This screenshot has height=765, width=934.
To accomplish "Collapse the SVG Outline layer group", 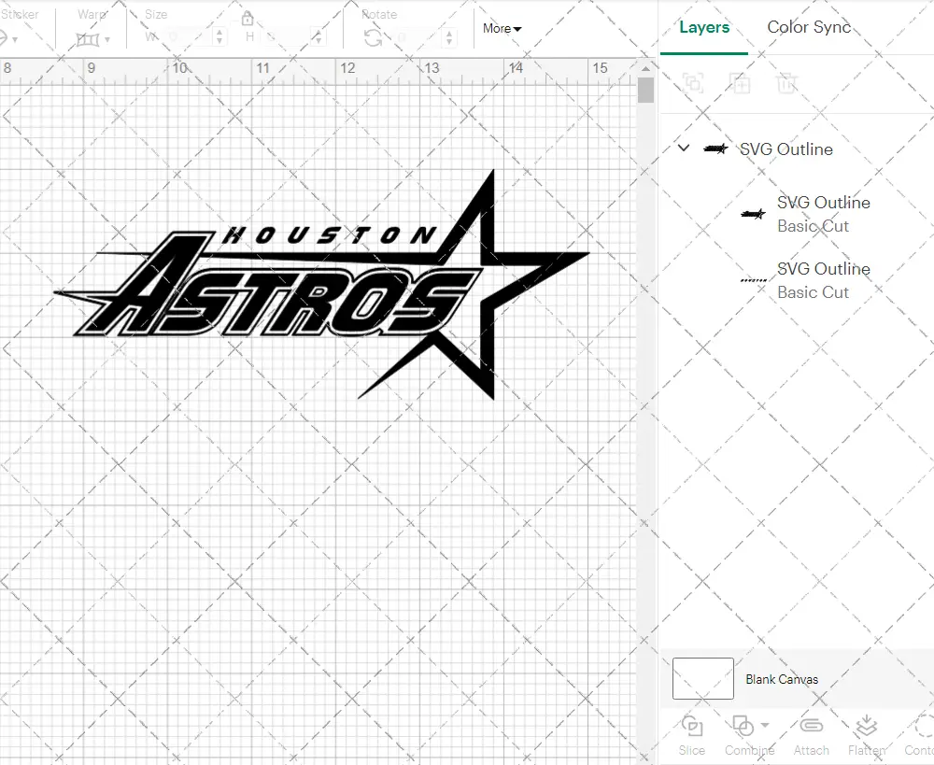I will pos(683,148).
